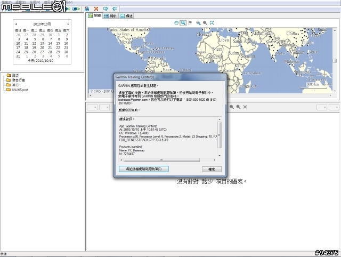
Task: Select the MultiSport folder in tree
Action: [x=20, y=90]
